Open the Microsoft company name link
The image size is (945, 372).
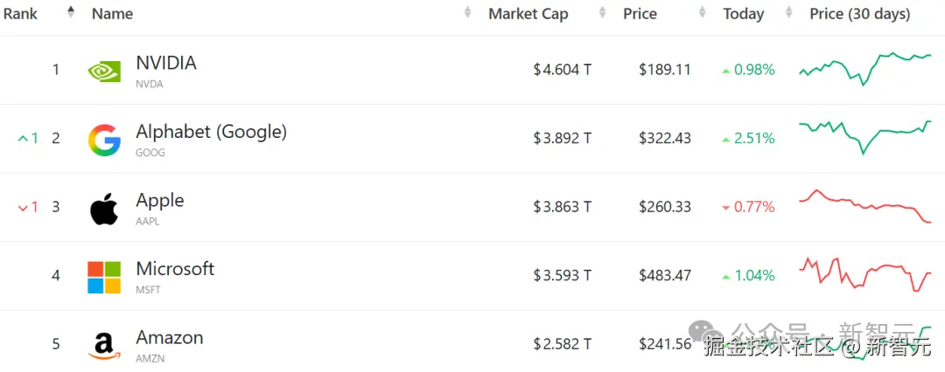tap(175, 269)
